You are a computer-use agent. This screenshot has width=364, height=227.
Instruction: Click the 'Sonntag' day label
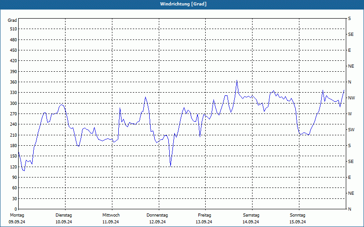pyautogui.click(x=298, y=215)
